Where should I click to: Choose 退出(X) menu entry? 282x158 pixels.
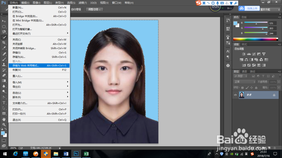[39, 120]
